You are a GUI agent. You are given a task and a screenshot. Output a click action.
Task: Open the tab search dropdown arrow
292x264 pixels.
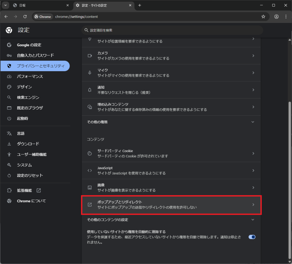click(5, 5)
